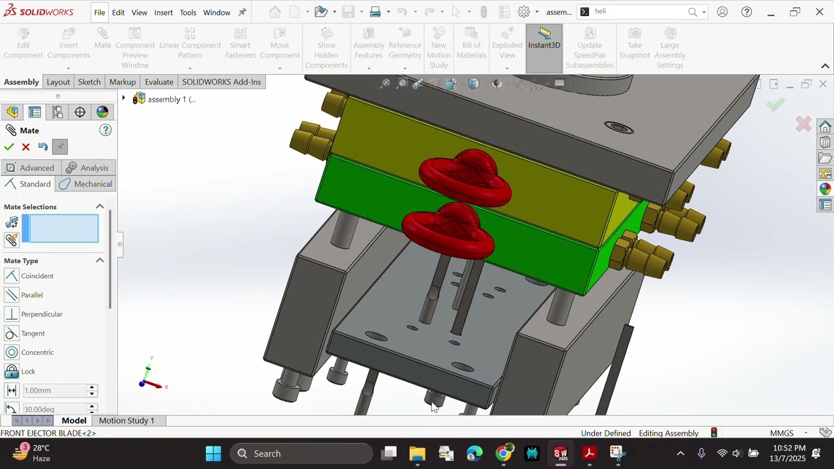Switch to the Analysis tab

tap(87, 168)
